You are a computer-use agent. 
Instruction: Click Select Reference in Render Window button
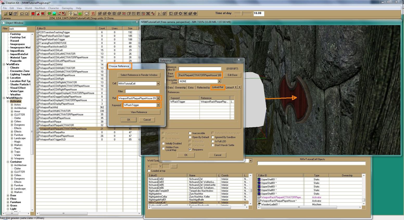(x=139, y=75)
